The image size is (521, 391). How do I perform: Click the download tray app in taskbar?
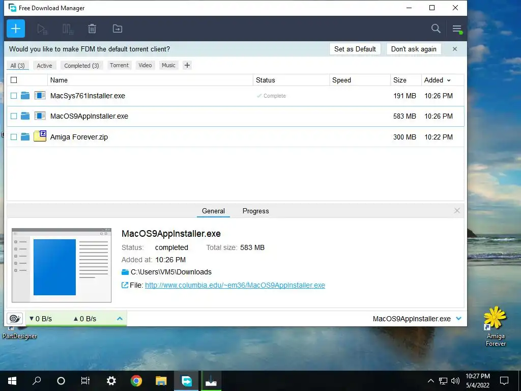tap(211, 381)
